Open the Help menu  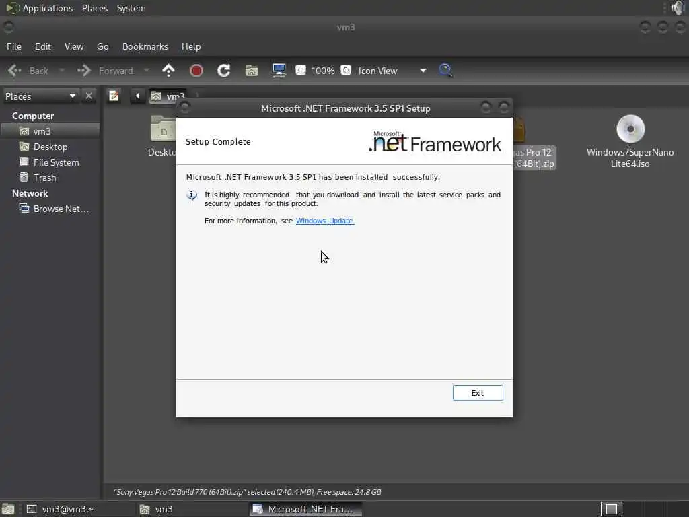(191, 46)
